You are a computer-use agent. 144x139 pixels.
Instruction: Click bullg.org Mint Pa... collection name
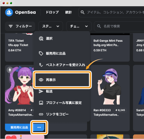(x=106, y=45)
